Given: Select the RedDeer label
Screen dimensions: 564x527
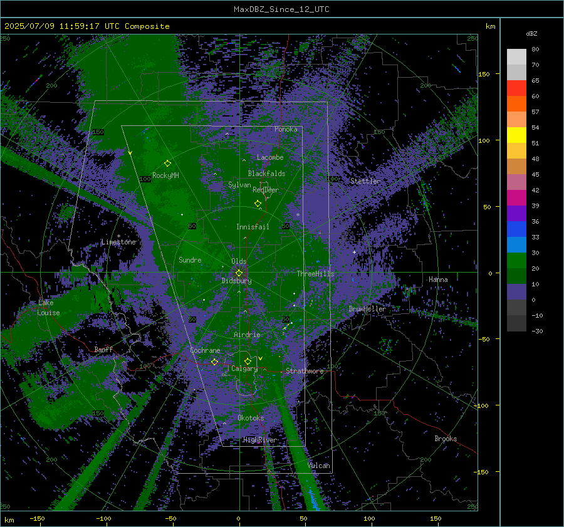Looking at the screenshot, I should coord(266,190).
